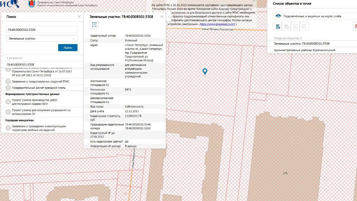Image resolution: width=357 pixels, height=201 pixels.
Task: Click 'Правительство Санкт-Петербурга' header text
Action: 55,2
